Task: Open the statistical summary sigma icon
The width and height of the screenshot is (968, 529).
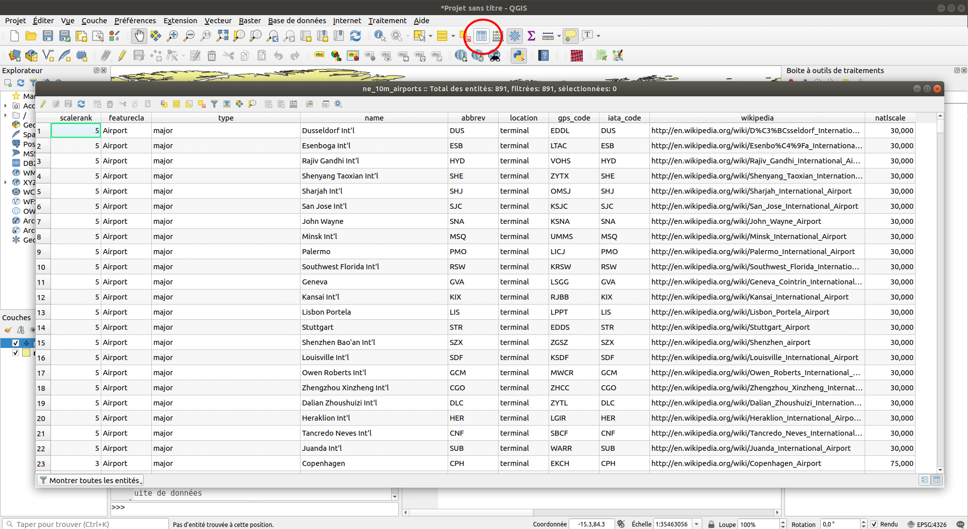Action: (531, 36)
